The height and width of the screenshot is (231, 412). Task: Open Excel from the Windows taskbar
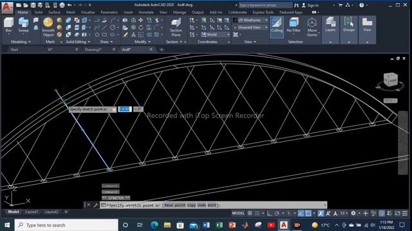(219, 225)
